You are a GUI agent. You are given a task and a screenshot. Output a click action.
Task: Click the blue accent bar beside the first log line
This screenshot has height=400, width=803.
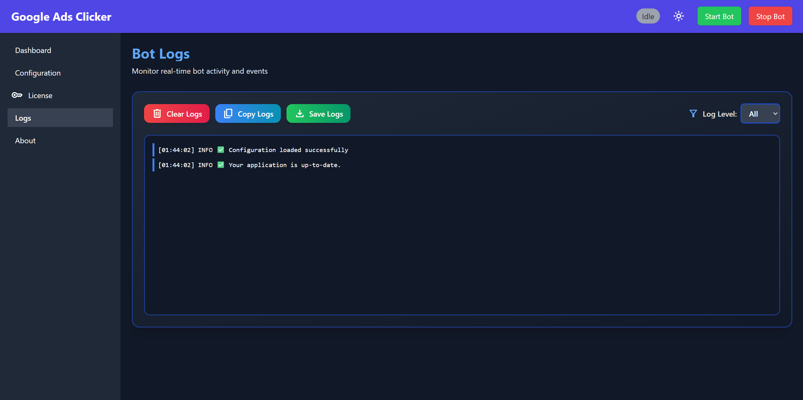[153, 150]
